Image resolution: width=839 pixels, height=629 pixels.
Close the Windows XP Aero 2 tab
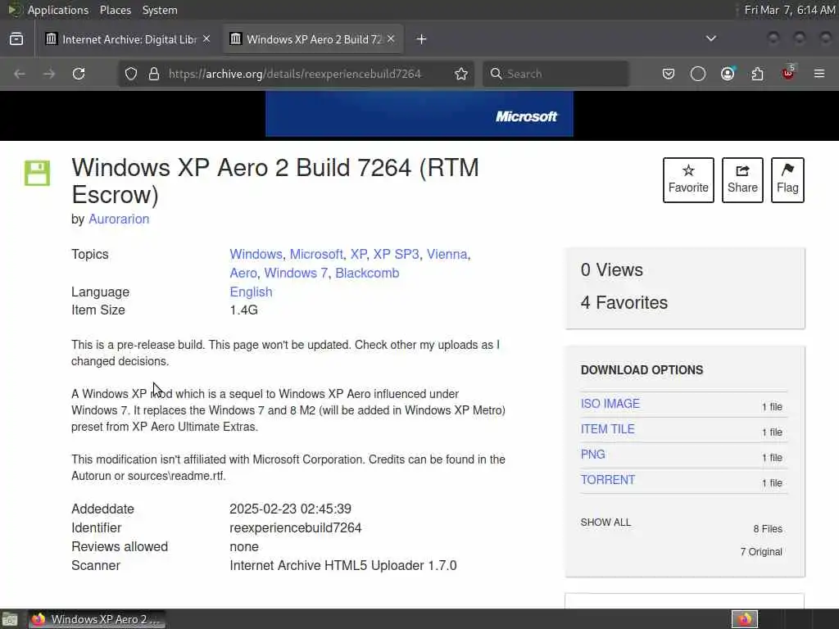391,39
